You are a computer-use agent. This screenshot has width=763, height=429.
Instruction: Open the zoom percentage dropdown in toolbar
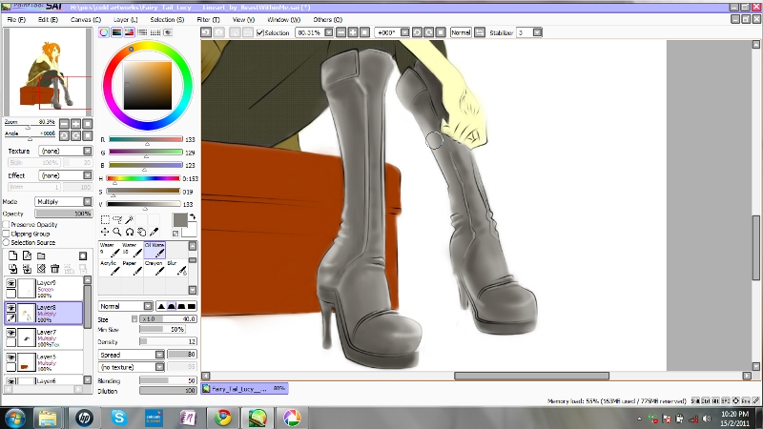click(329, 32)
